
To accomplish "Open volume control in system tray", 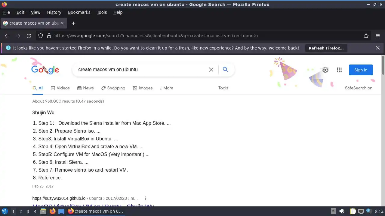I will [342, 211].
